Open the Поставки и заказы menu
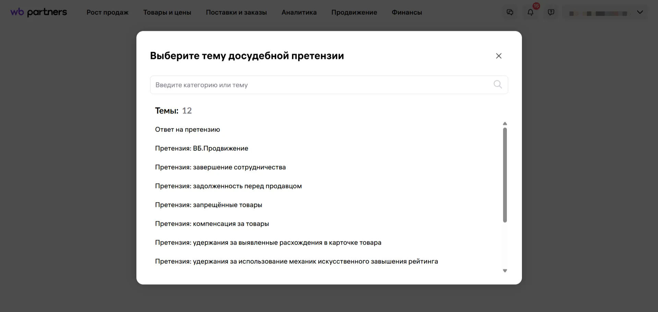 pos(236,12)
